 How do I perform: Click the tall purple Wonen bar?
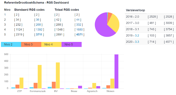pos(116,71)
